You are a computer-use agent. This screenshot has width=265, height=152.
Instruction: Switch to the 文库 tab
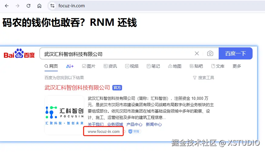[218, 66]
